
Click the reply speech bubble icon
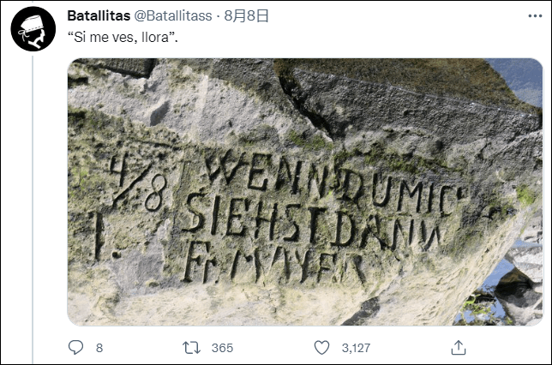[x=75, y=347]
